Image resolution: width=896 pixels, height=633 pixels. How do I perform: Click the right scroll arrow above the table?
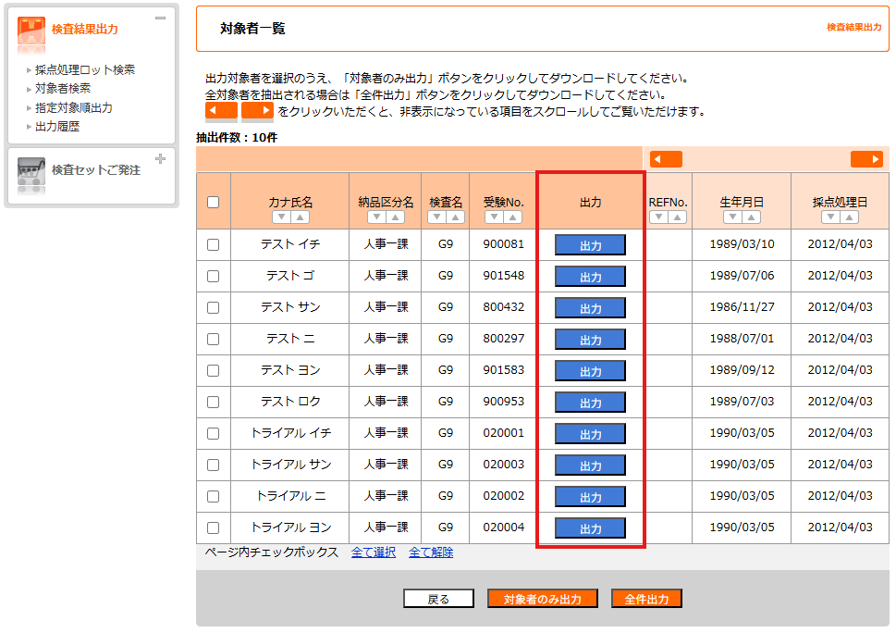[866, 159]
